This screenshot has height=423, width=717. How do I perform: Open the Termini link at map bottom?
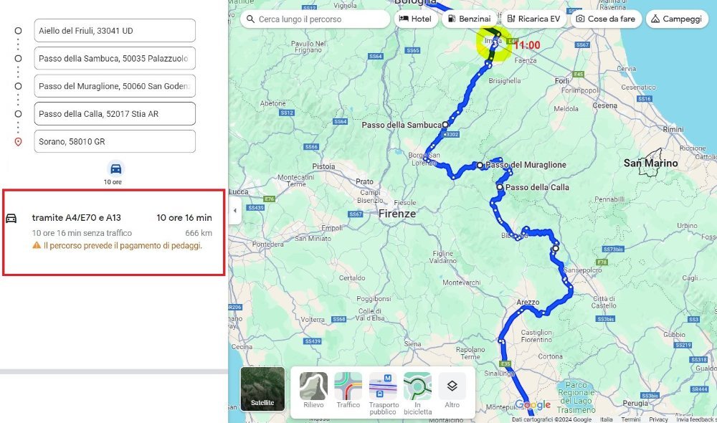click(630, 419)
